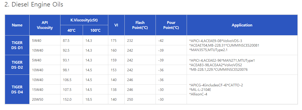302x110 pixels.
Task: Select the K.Viscosity(cSt) header cell
Action: pos(84,20)
